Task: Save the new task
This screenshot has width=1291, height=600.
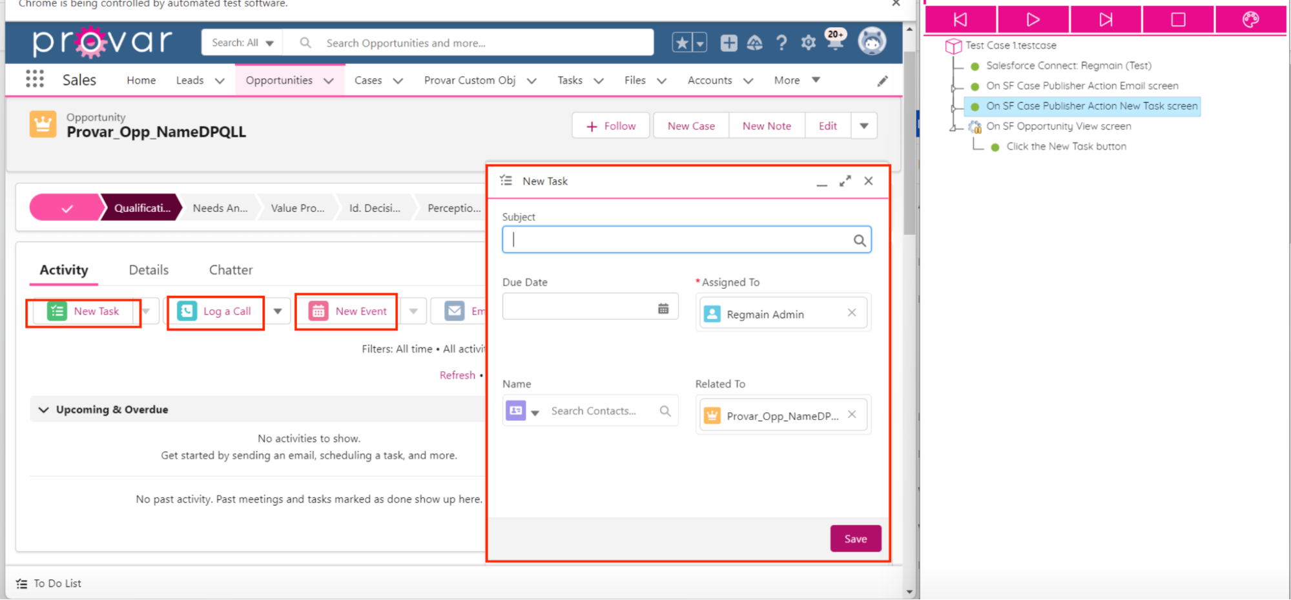Action: click(856, 539)
